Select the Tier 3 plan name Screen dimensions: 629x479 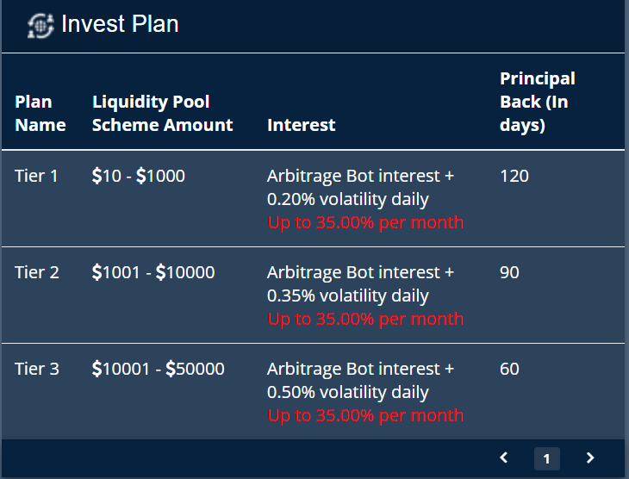click(x=37, y=369)
